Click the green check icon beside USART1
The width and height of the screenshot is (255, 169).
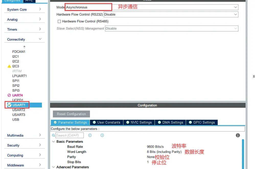coord(9,105)
